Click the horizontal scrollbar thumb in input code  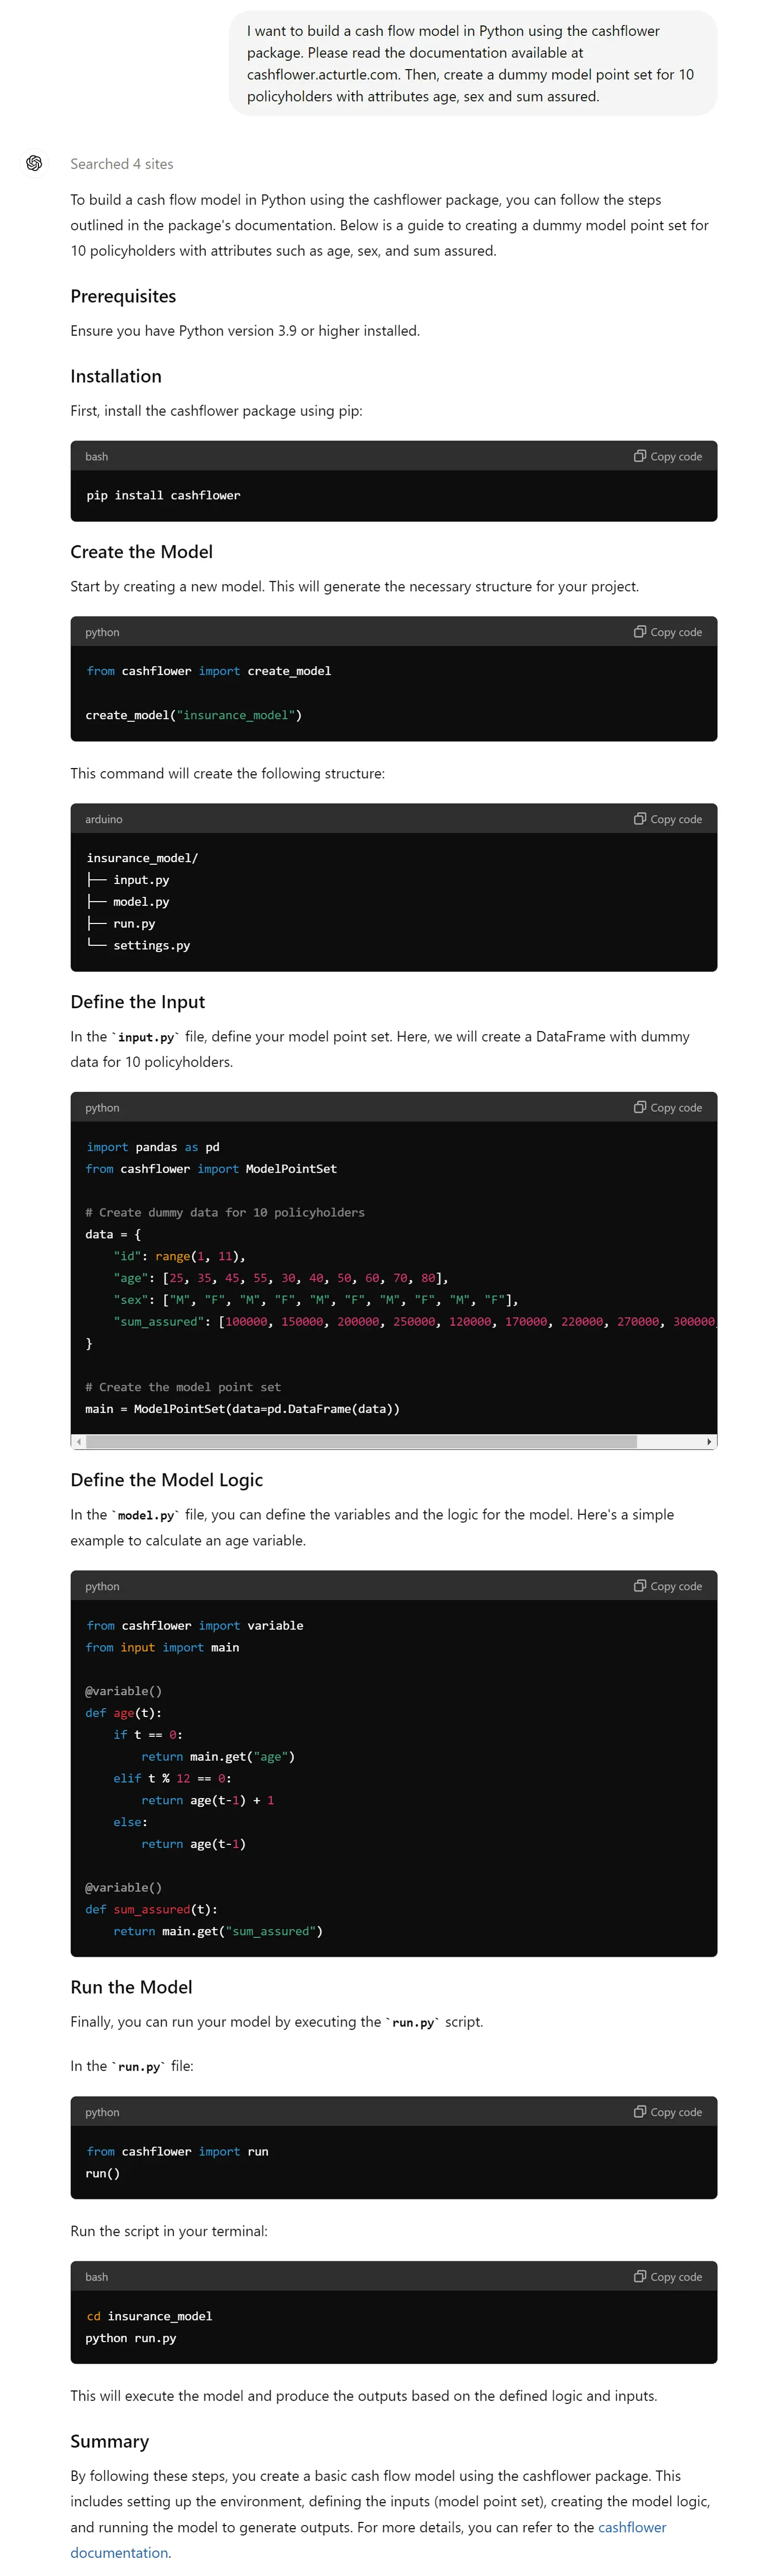[x=362, y=1441]
